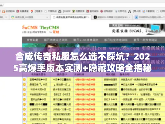Click the 5uCMS TinyCMS site logo

[41, 29]
